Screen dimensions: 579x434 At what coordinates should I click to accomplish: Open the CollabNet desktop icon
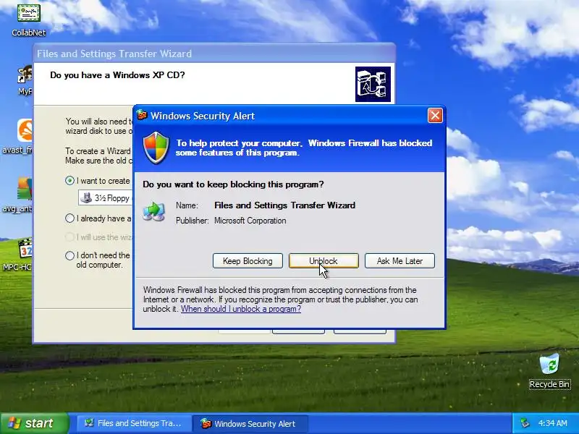[x=28, y=20]
